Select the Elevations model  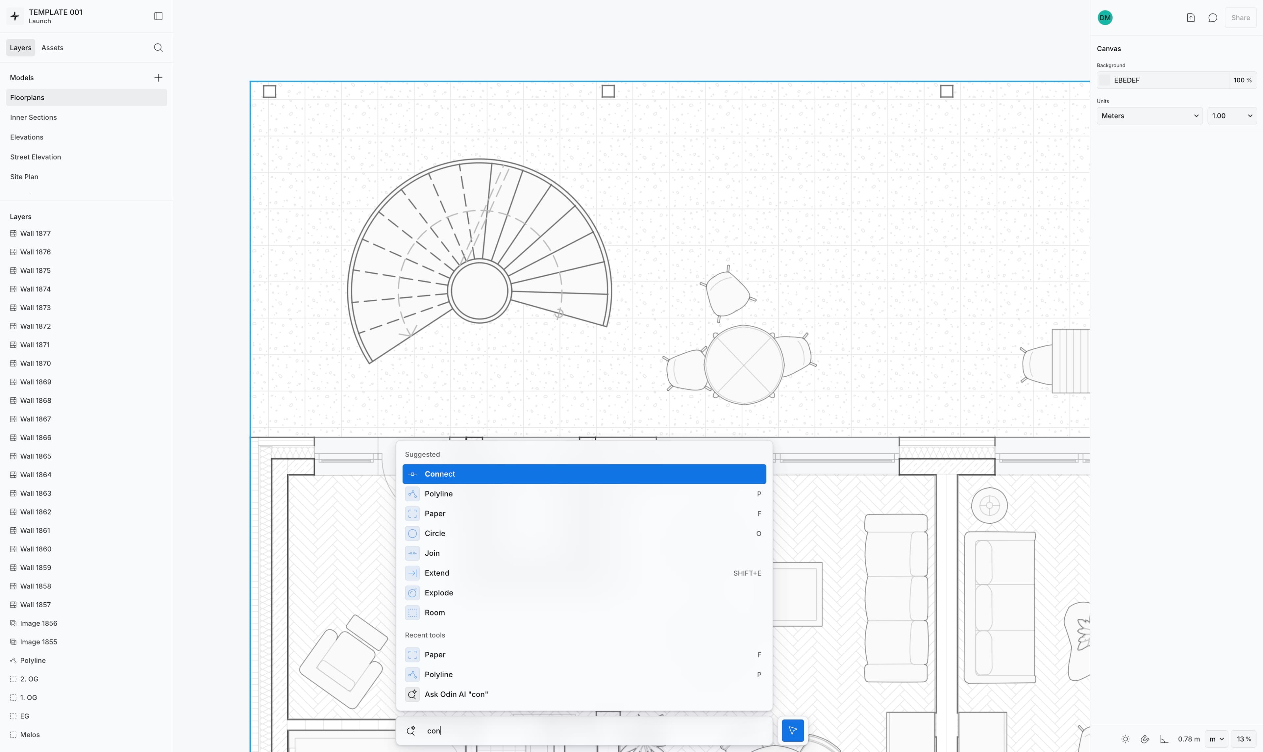(87, 137)
